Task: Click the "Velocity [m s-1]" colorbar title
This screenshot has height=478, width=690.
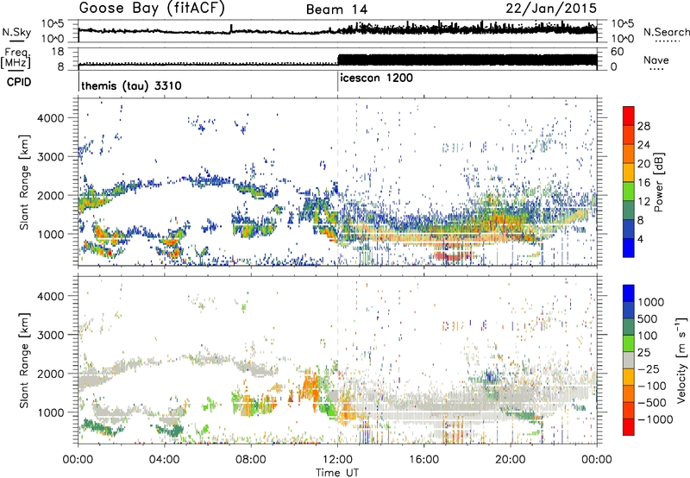Action: [x=681, y=360]
